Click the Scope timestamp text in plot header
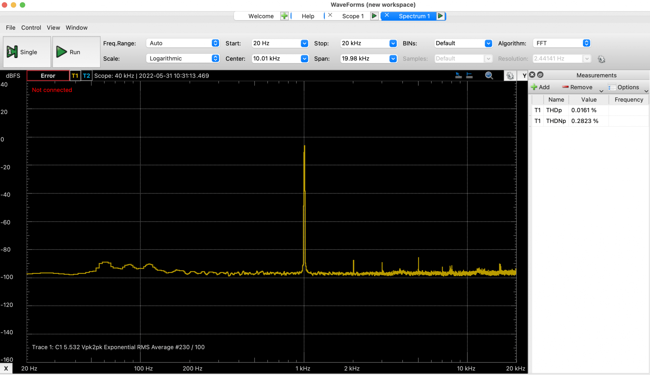 (151, 76)
